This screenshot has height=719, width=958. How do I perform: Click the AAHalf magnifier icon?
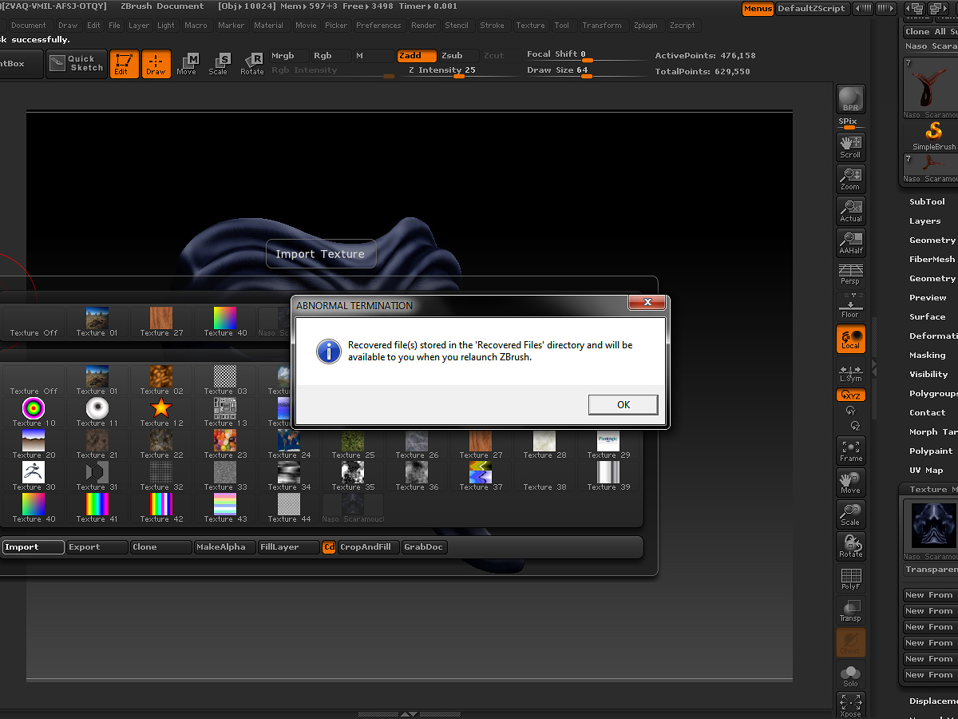point(850,242)
